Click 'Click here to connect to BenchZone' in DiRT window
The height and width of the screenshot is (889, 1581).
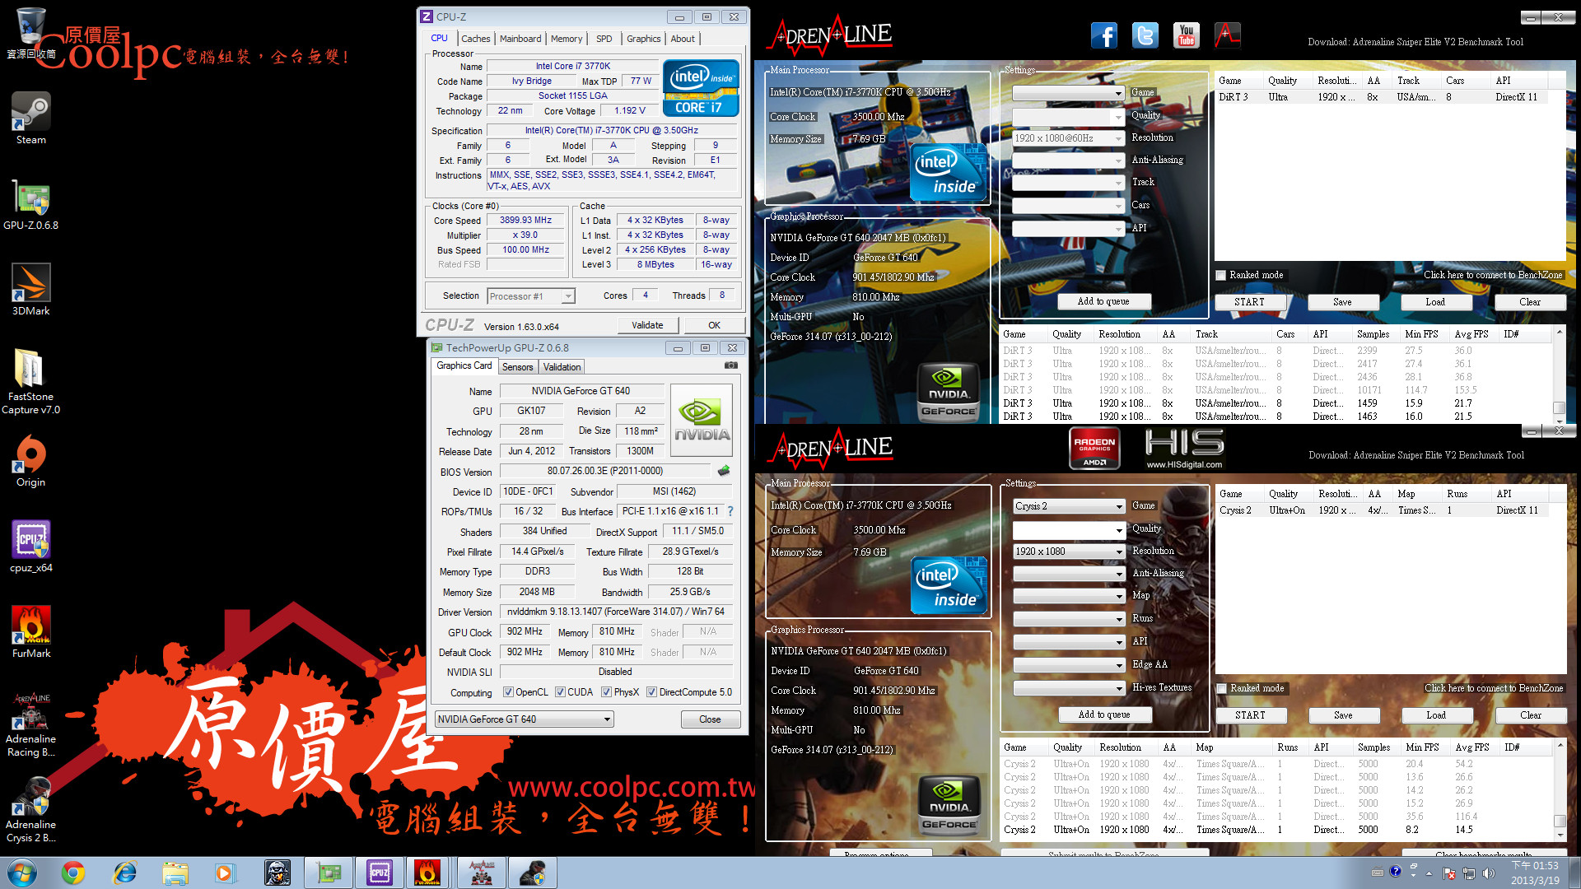click(x=1493, y=275)
